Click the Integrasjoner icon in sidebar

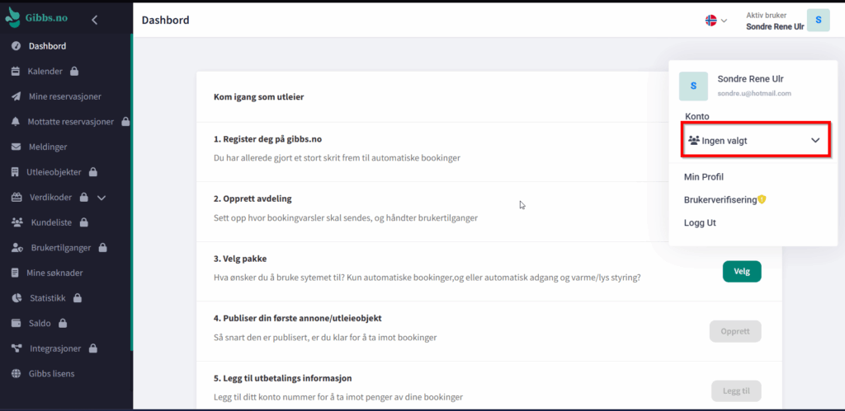point(16,348)
